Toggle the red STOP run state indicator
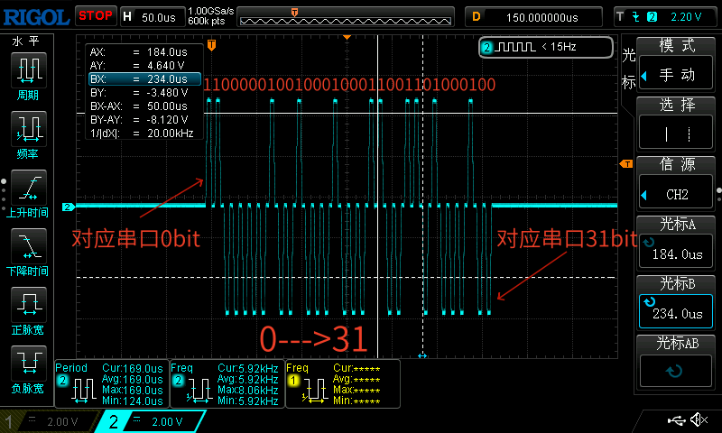The image size is (722, 433). pos(95,15)
